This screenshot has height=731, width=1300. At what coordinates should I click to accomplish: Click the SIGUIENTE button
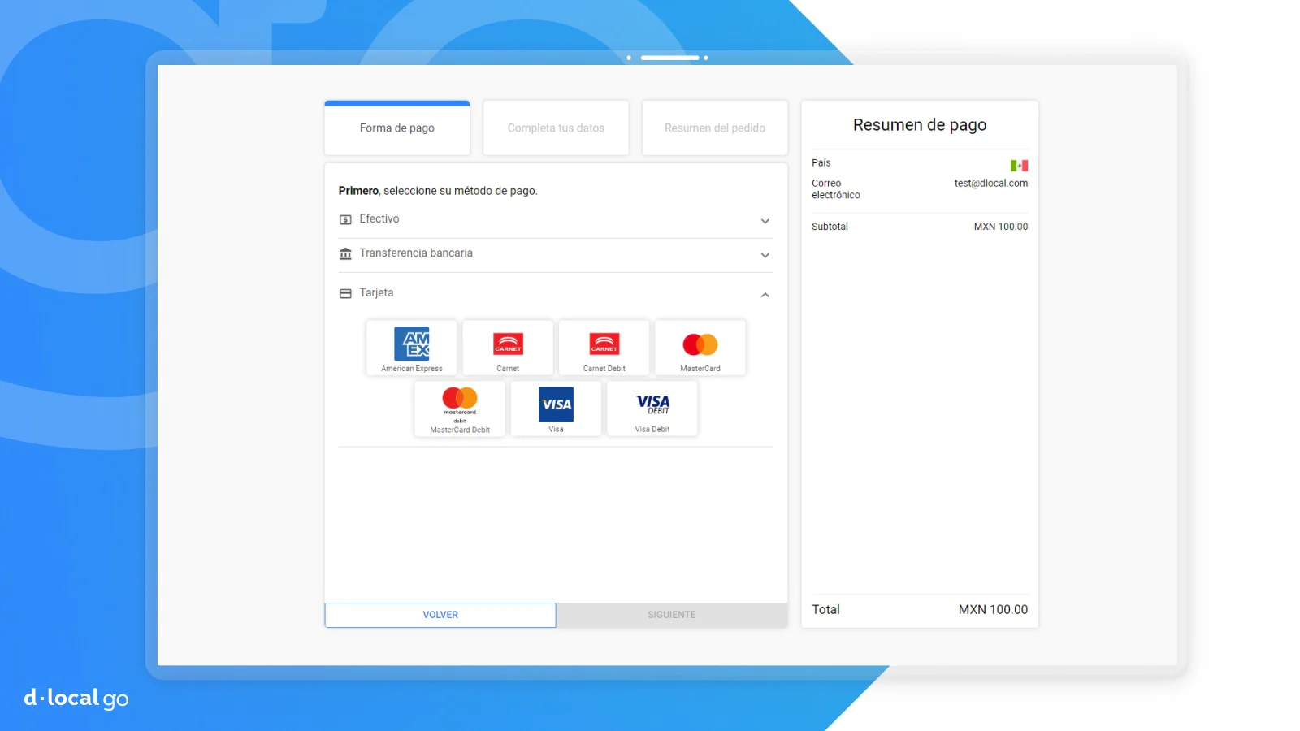[671, 615]
